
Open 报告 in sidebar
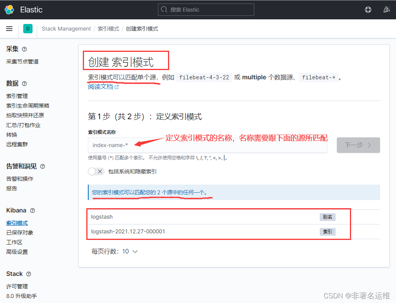click(x=12, y=188)
